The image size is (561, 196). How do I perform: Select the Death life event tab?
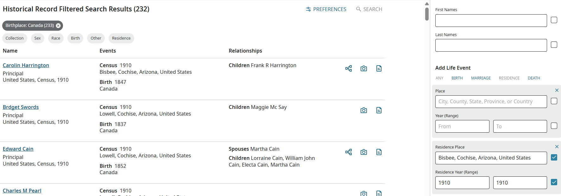(534, 78)
